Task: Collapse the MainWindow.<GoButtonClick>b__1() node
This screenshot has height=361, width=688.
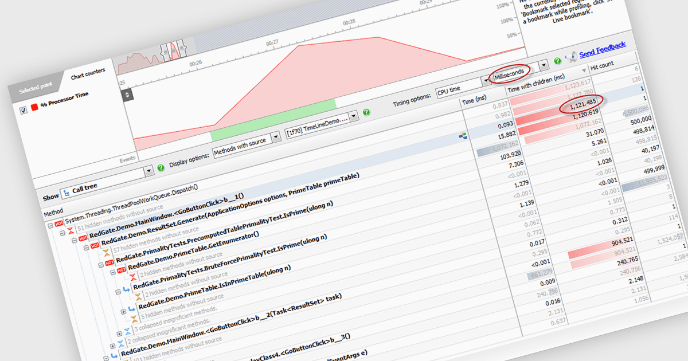Action: pos(75,241)
